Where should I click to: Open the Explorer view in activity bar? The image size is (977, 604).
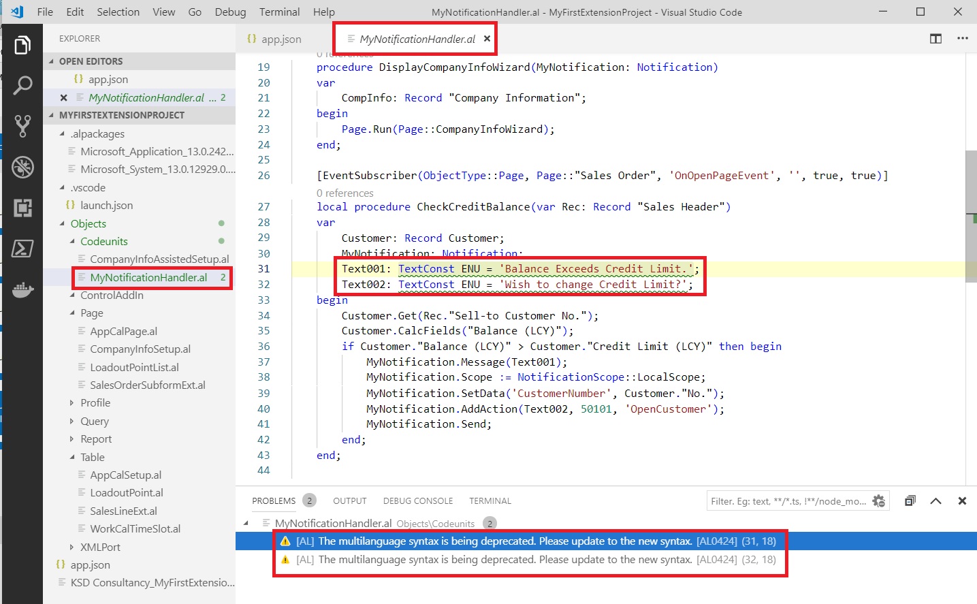click(x=22, y=46)
